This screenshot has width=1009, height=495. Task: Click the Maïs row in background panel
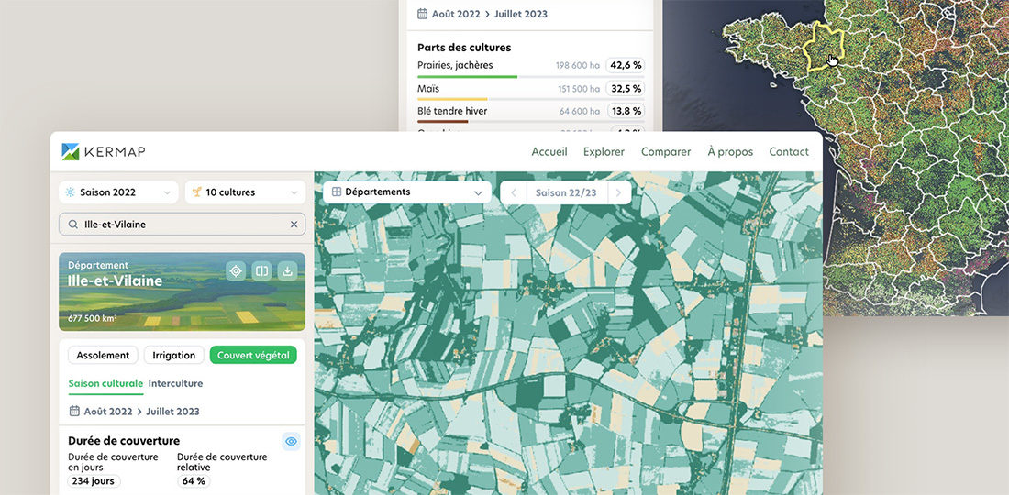coord(531,89)
